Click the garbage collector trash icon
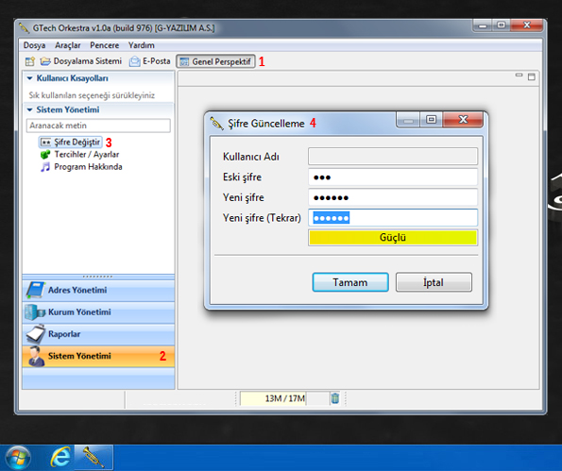Screen dimensions: 562x471 pos(334,398)
